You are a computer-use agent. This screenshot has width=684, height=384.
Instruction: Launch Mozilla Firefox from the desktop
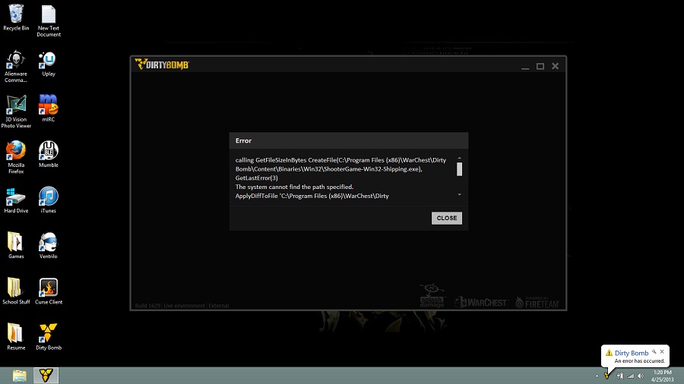[x=16, y=151]
